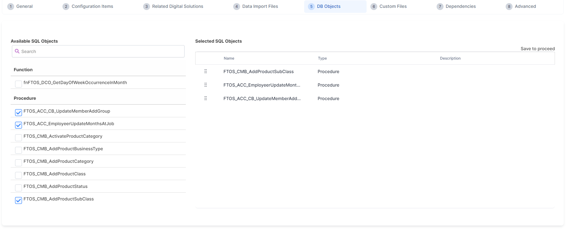Click drag handle for FTOS_ACC_EmployeerUpdateMont row
Viewport: 570px width, 229px height.
tap(206, 85)
